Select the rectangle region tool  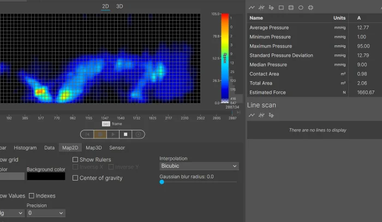click(x=281, y=8)
